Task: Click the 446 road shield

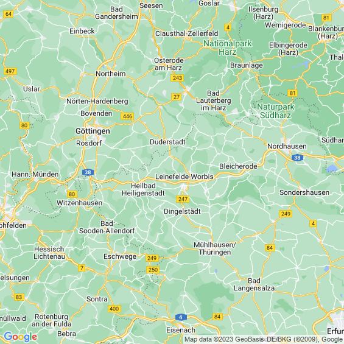Action: (x=127, y=116)
